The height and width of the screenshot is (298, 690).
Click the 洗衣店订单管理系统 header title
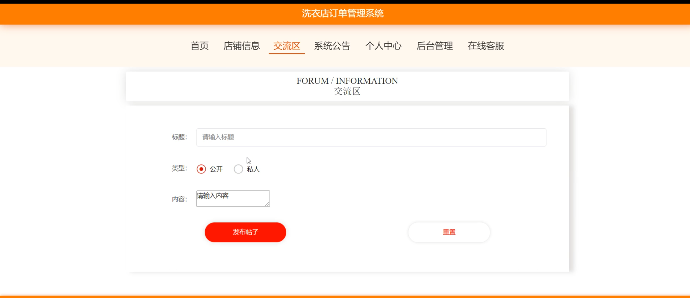coord(343,14)
